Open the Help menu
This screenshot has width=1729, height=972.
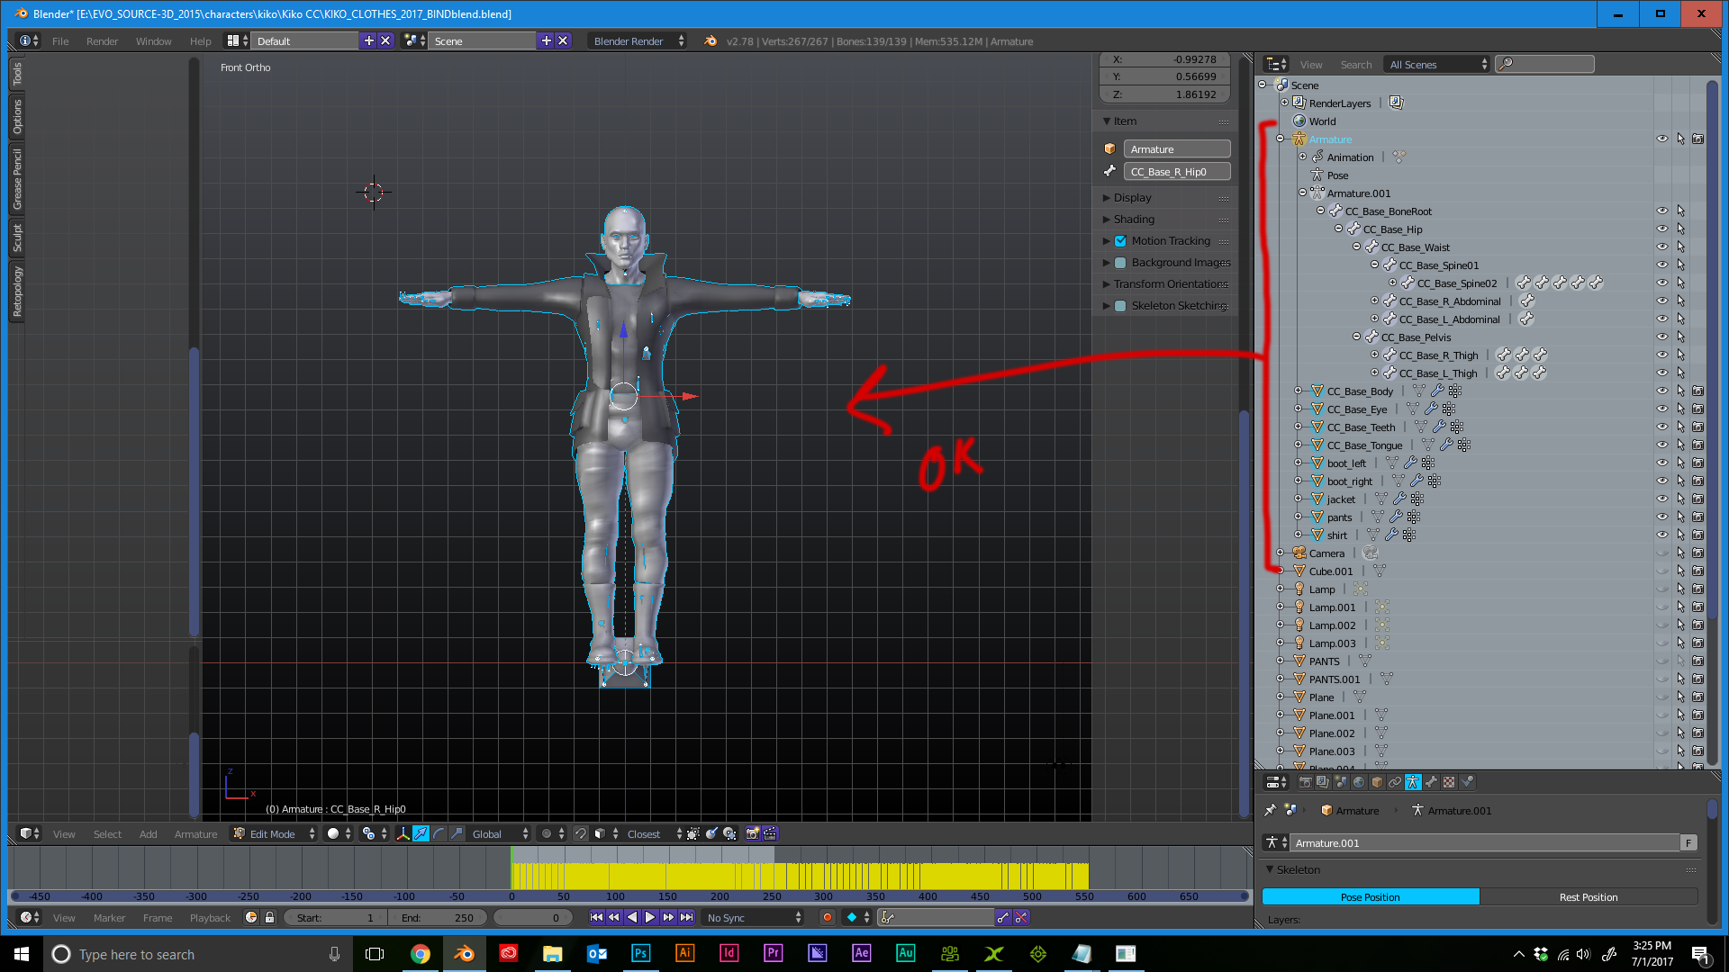pos(200,40)
